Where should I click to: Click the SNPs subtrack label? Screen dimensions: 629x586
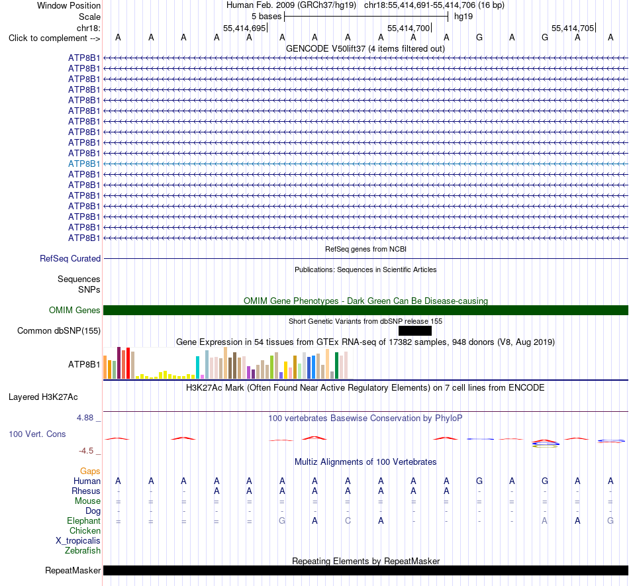point(89,289)
